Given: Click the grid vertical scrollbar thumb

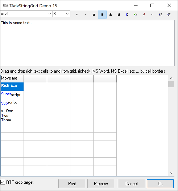Looking at the screenshot, I should [x=171, y=84].
